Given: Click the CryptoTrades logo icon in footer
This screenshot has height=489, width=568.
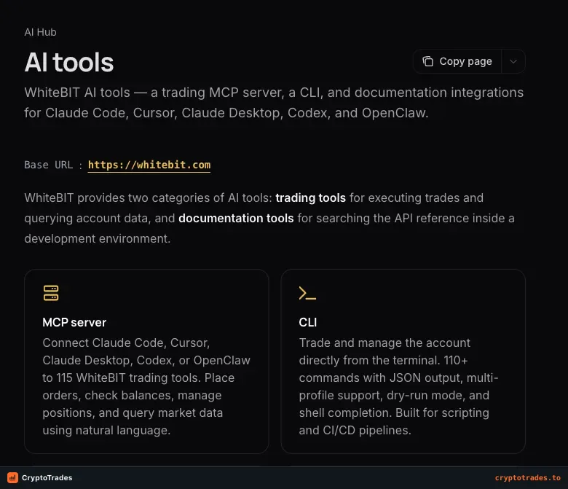Looking at the screenshot, I should coord(12,477).
